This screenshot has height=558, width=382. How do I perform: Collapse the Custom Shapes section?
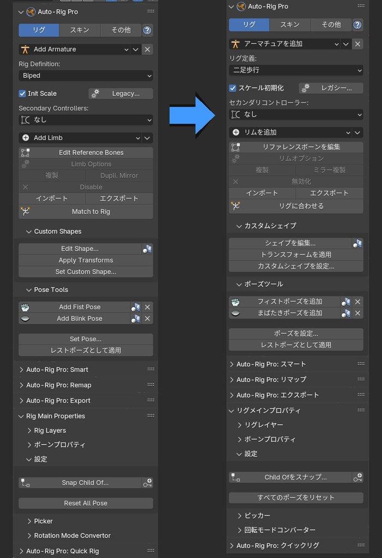point(29,232)
